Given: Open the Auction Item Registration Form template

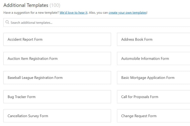Looking at the screenshot, I should [57, 58].
